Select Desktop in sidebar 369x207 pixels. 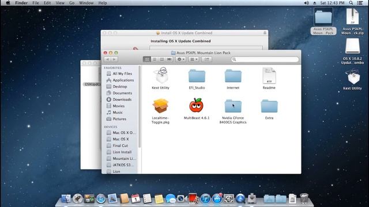(x=121, y=86)
